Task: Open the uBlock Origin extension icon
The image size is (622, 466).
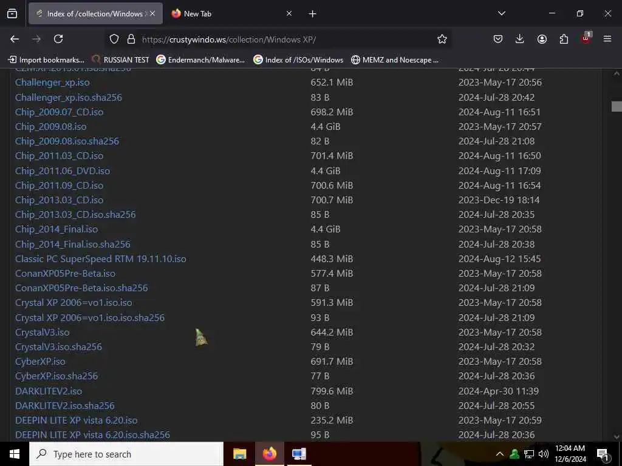Action: 586,38
